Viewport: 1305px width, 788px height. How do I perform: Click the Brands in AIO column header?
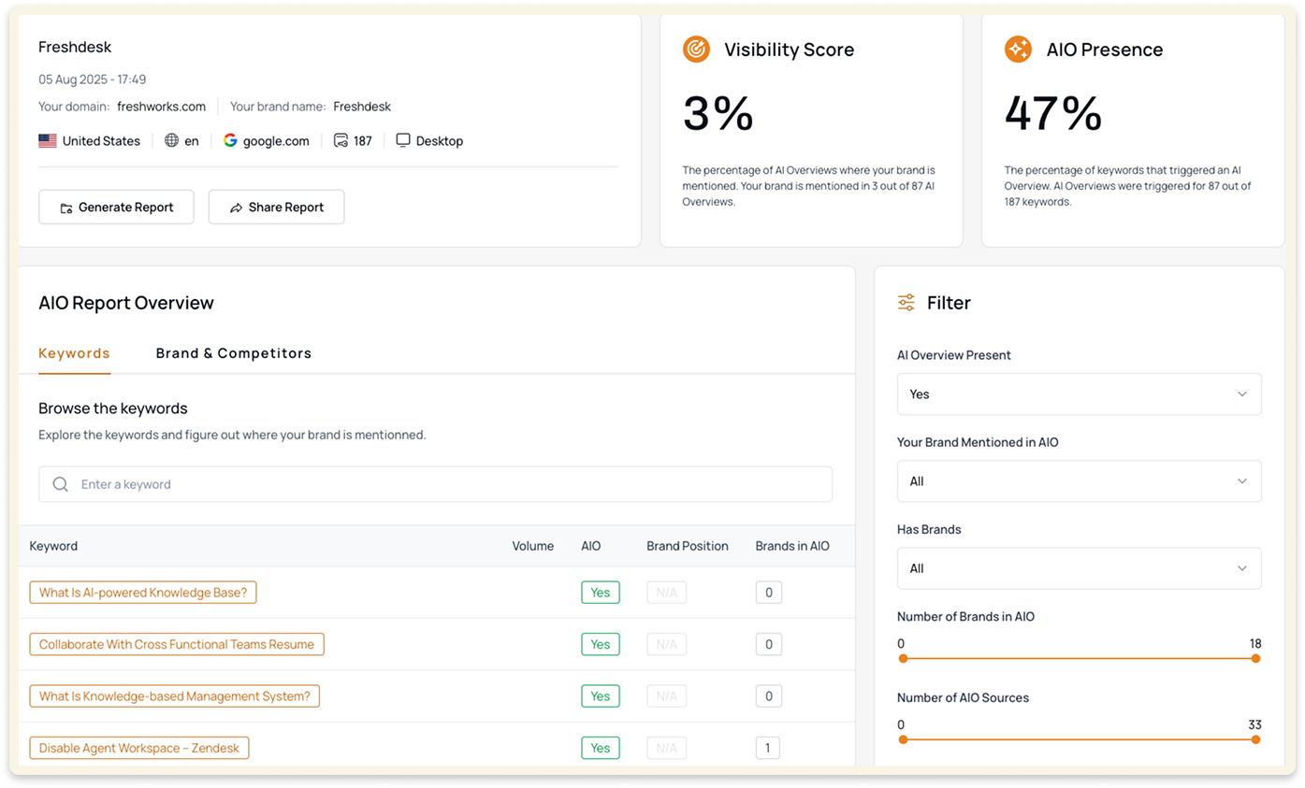tap(792, 546)
